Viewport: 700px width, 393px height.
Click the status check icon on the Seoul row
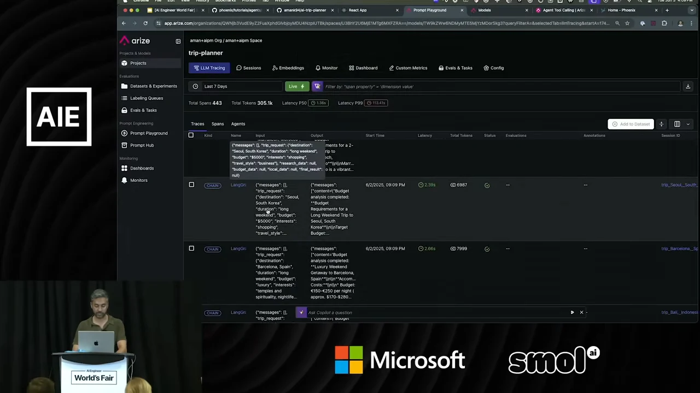pos(487,186)
